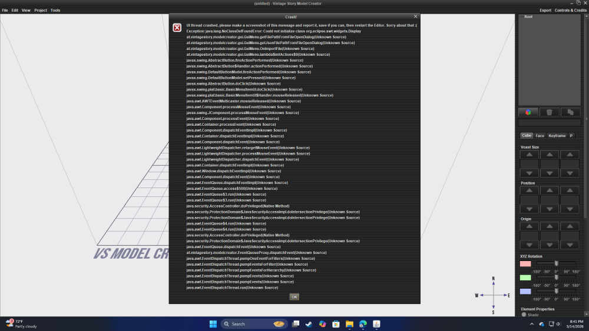Click the red X rotation slider handle

(x=556, y=264)
